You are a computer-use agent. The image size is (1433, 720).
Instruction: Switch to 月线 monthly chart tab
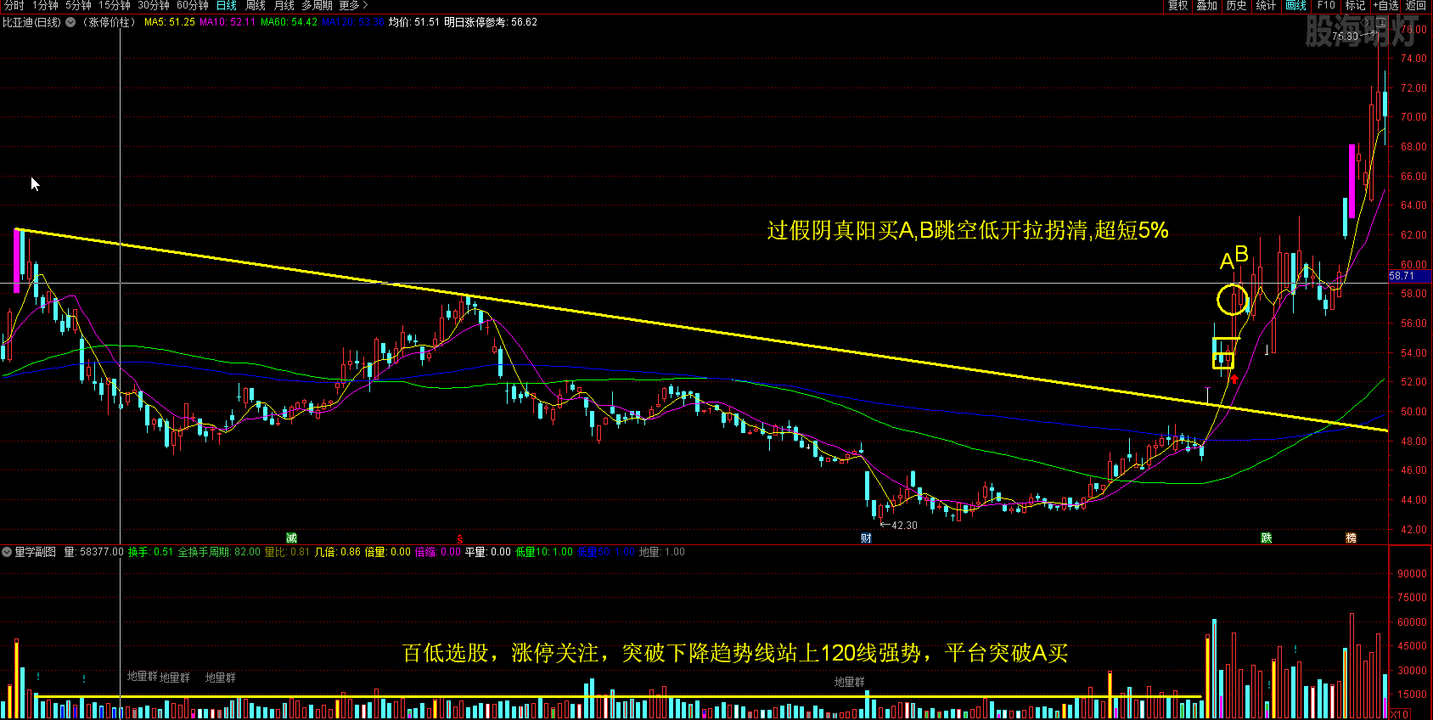(284, 5)
